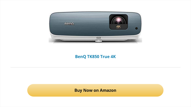The height and width of the screenshot is (107, 191).
Task: Click the projector's front adjustment foot
Action: [99, 41]
